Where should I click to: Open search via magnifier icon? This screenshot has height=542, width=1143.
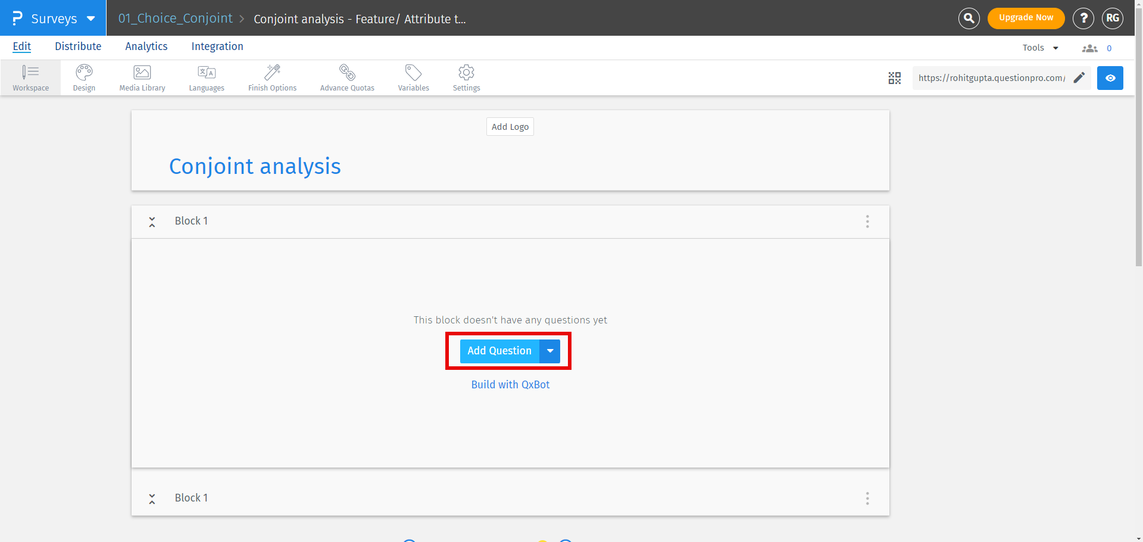pos(969,18)
